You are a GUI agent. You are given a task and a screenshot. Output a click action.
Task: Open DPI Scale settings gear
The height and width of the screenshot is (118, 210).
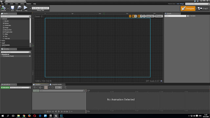(x=161, y=81)
